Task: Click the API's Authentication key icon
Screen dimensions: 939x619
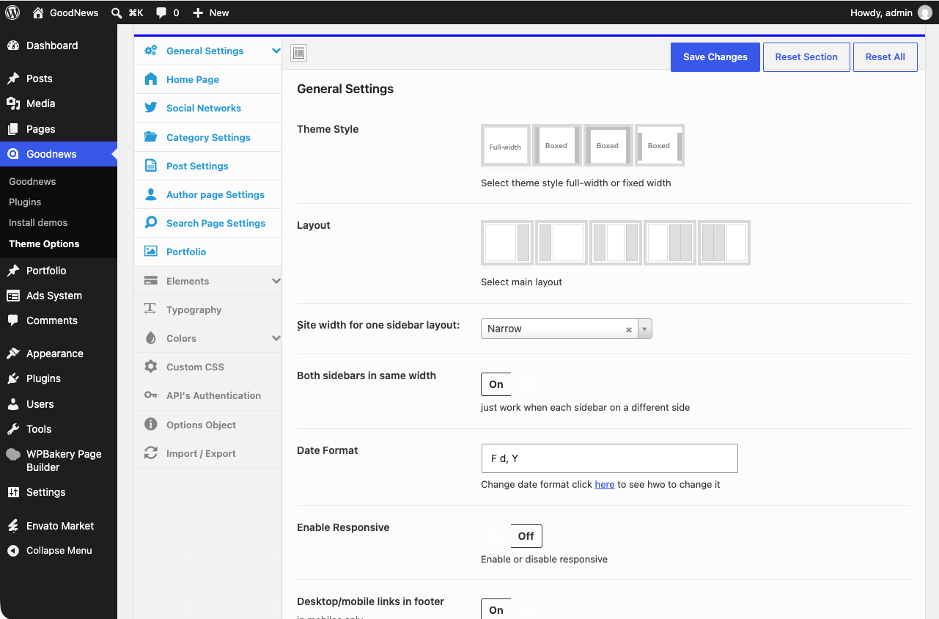Action: [151, 395]
